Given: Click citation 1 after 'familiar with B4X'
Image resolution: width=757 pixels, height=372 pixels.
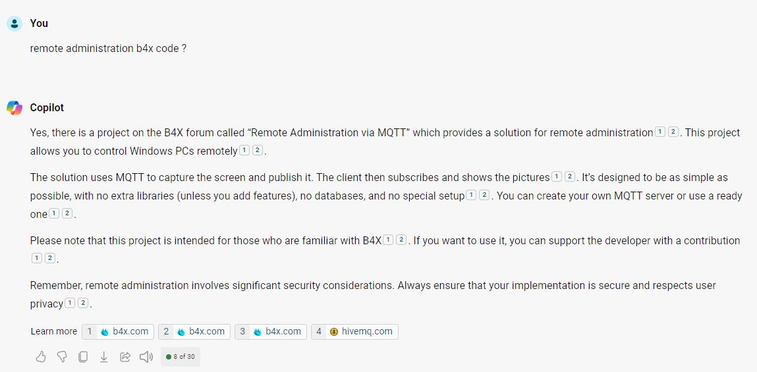Looking at the screenshot, I should [x=388, y=240].
